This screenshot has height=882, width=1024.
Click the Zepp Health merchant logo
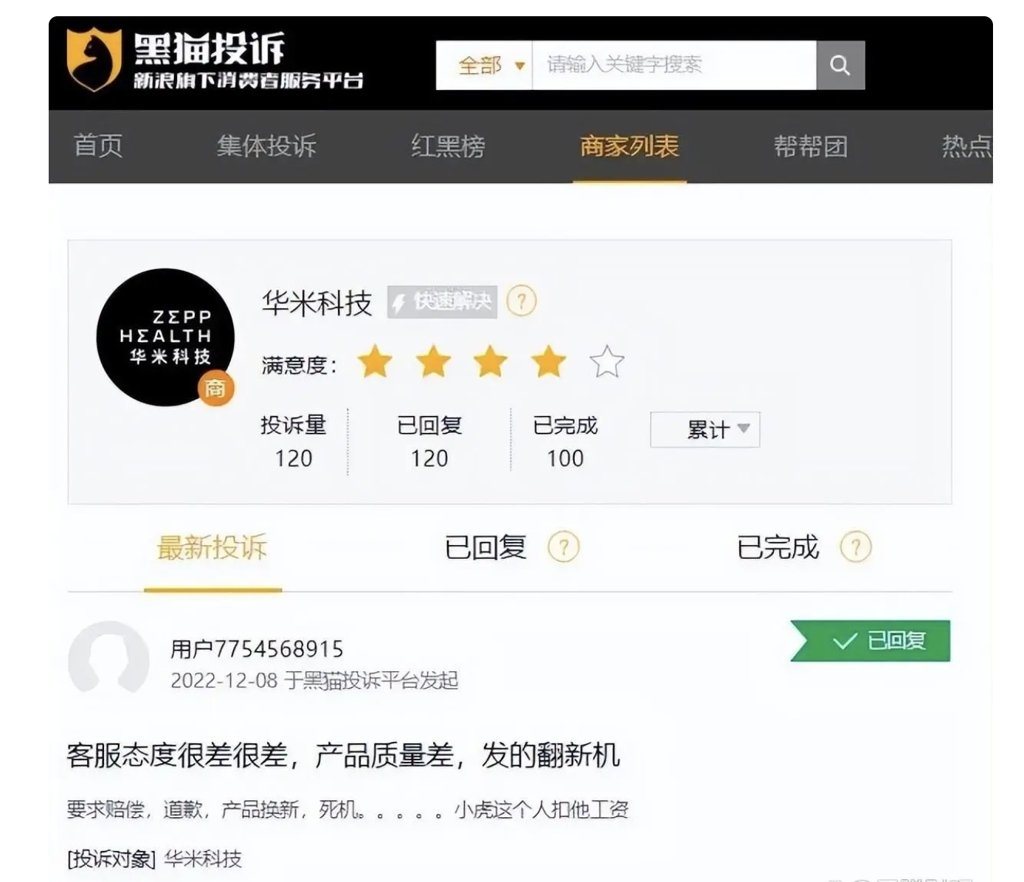(x=165, y=337)
